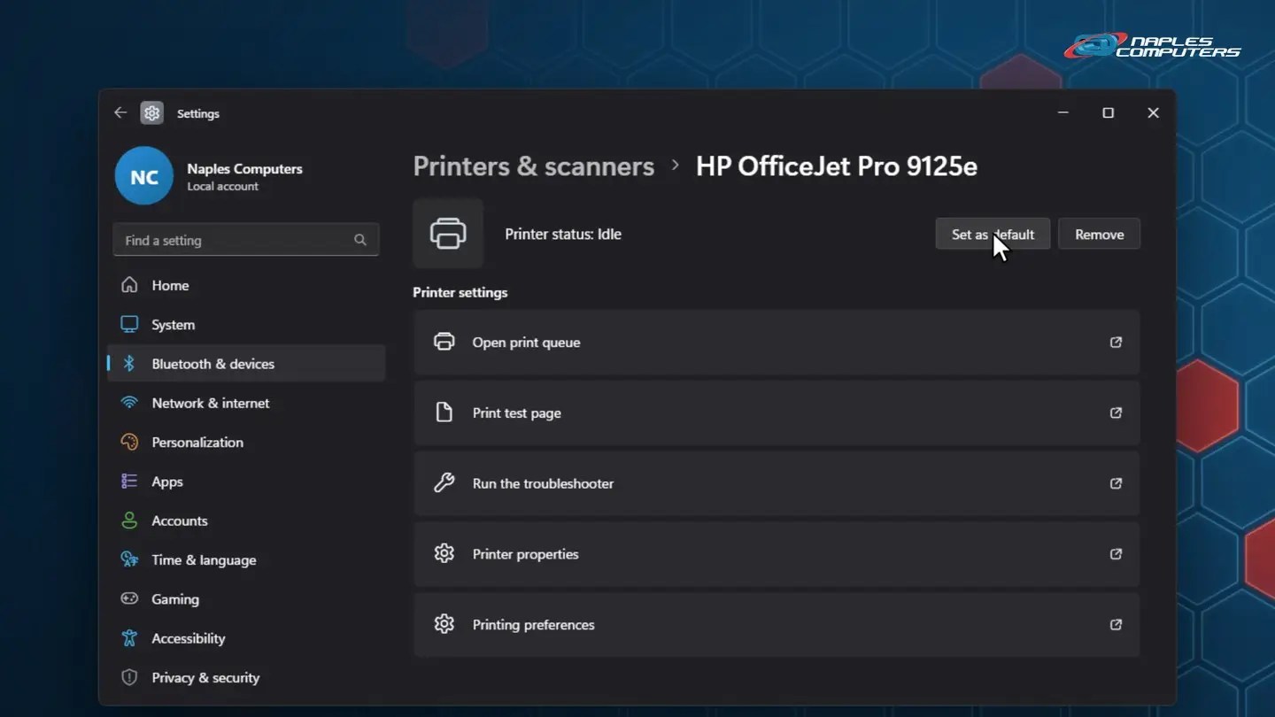Click the page icon on Print test page
This screenshot has height=717, width=1275.
tap(444, 412)
